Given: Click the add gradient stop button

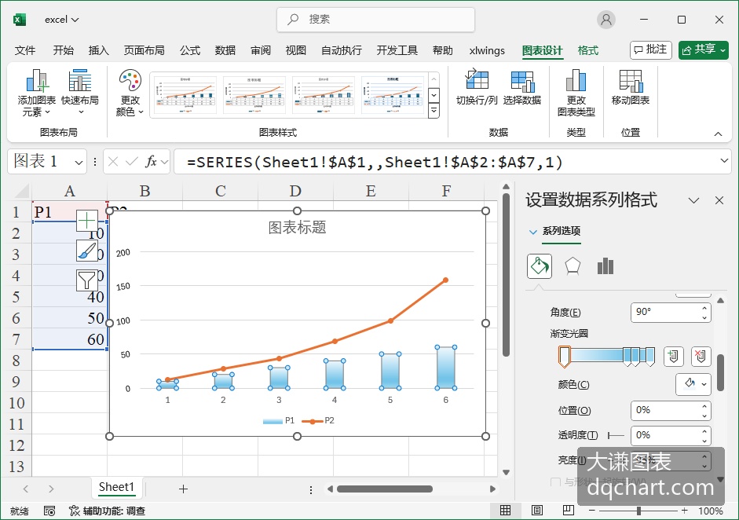Looking at the screenshot, I should click(x=674, y=357).
